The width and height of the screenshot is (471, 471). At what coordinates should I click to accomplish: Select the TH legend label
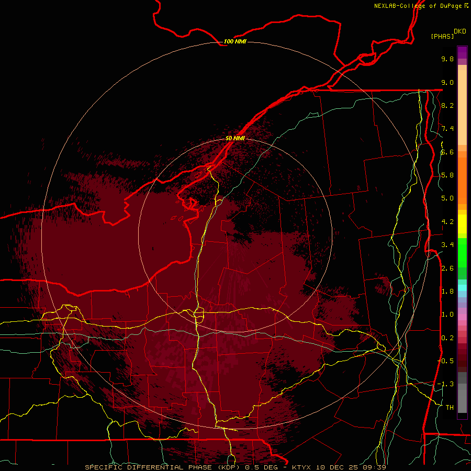coord(450,408)
